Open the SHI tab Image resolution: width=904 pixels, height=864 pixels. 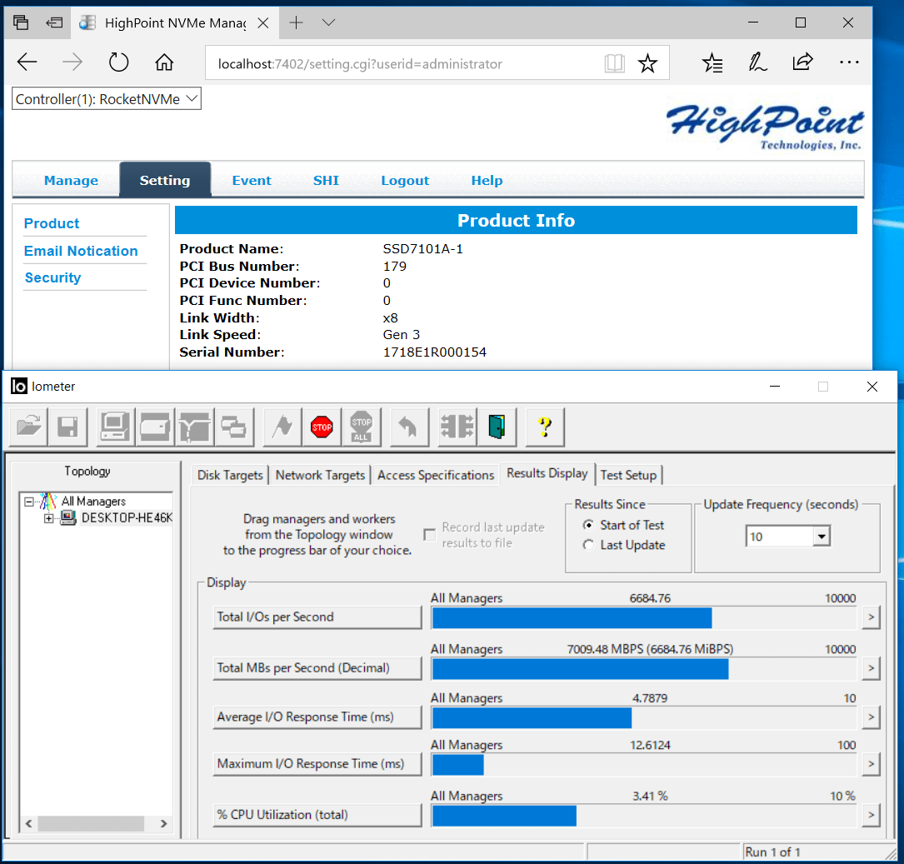326,181
